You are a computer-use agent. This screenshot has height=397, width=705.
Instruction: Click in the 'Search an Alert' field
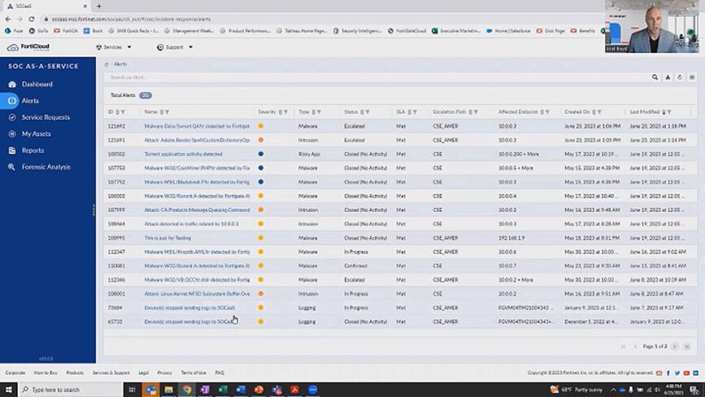(377, 77)
